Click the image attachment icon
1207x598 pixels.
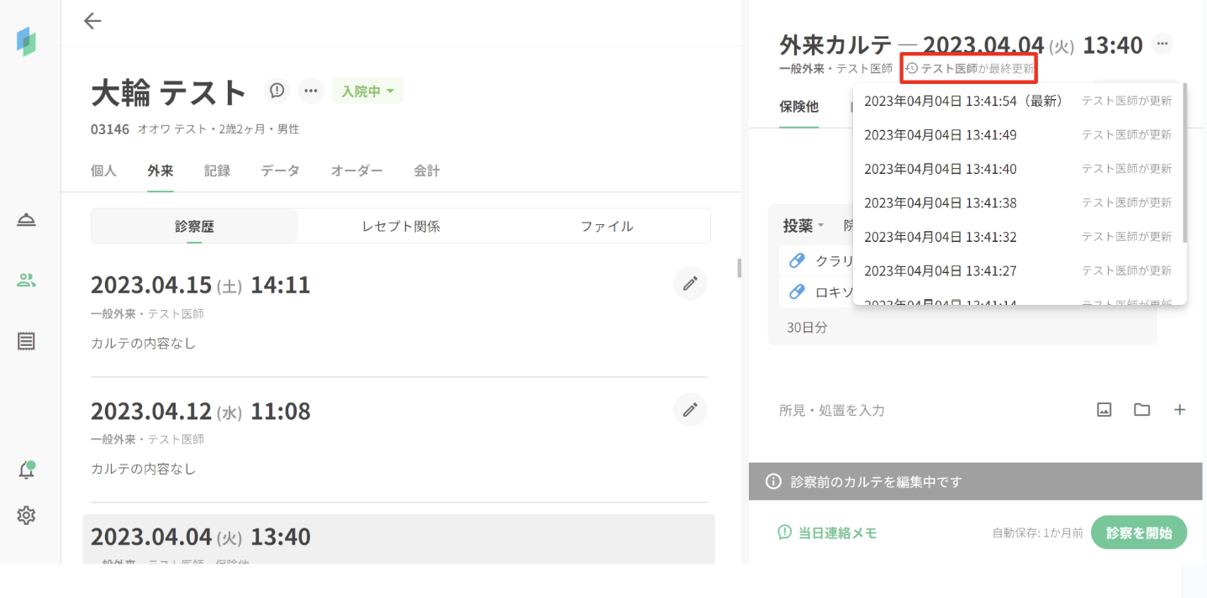point(1104,410)
